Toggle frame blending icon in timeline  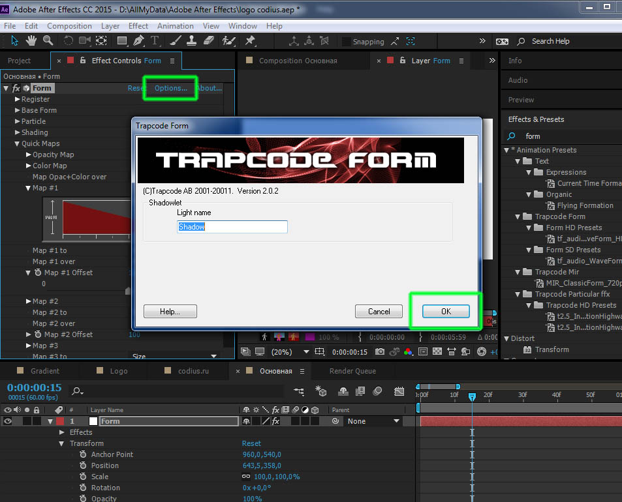coord(360,391)
